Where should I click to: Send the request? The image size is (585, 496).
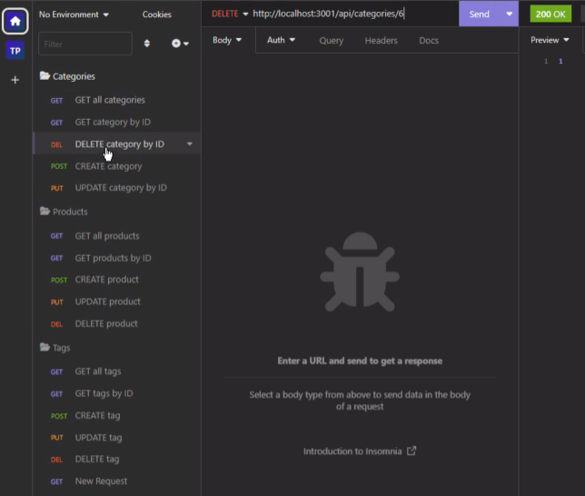480,14
